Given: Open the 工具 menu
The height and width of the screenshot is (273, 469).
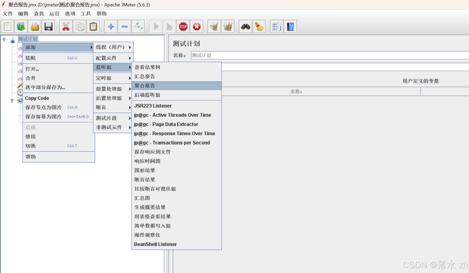Looking at the screenshot, I should point(86,14).
